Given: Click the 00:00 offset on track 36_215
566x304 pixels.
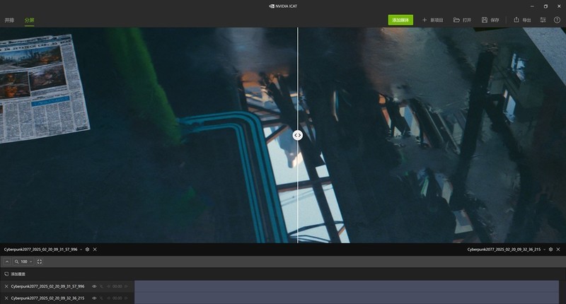Looking at the screenshot, I should click(x=117, y=298).
